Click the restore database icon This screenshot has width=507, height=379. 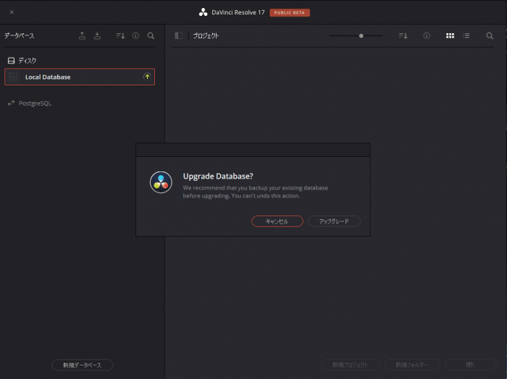tap(97, 35)
